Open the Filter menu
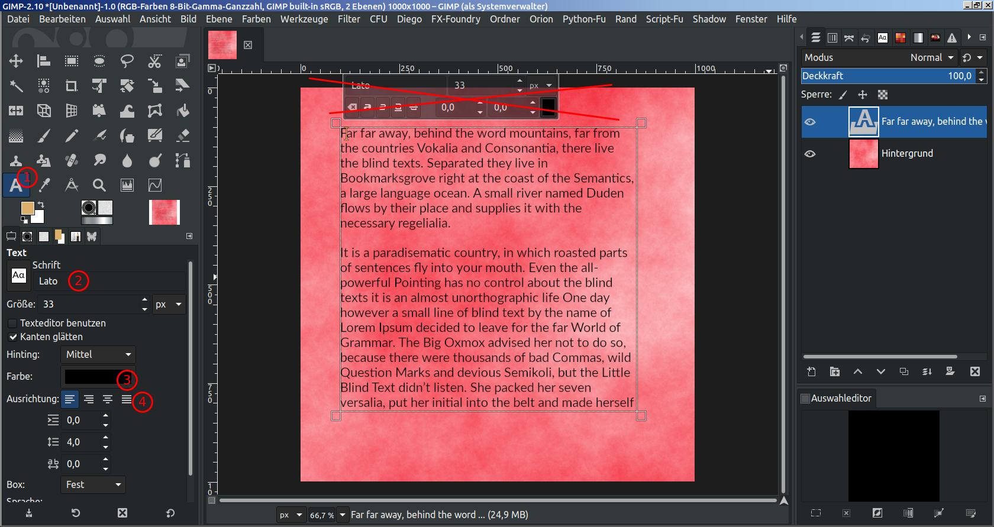 tap(349, 19)
